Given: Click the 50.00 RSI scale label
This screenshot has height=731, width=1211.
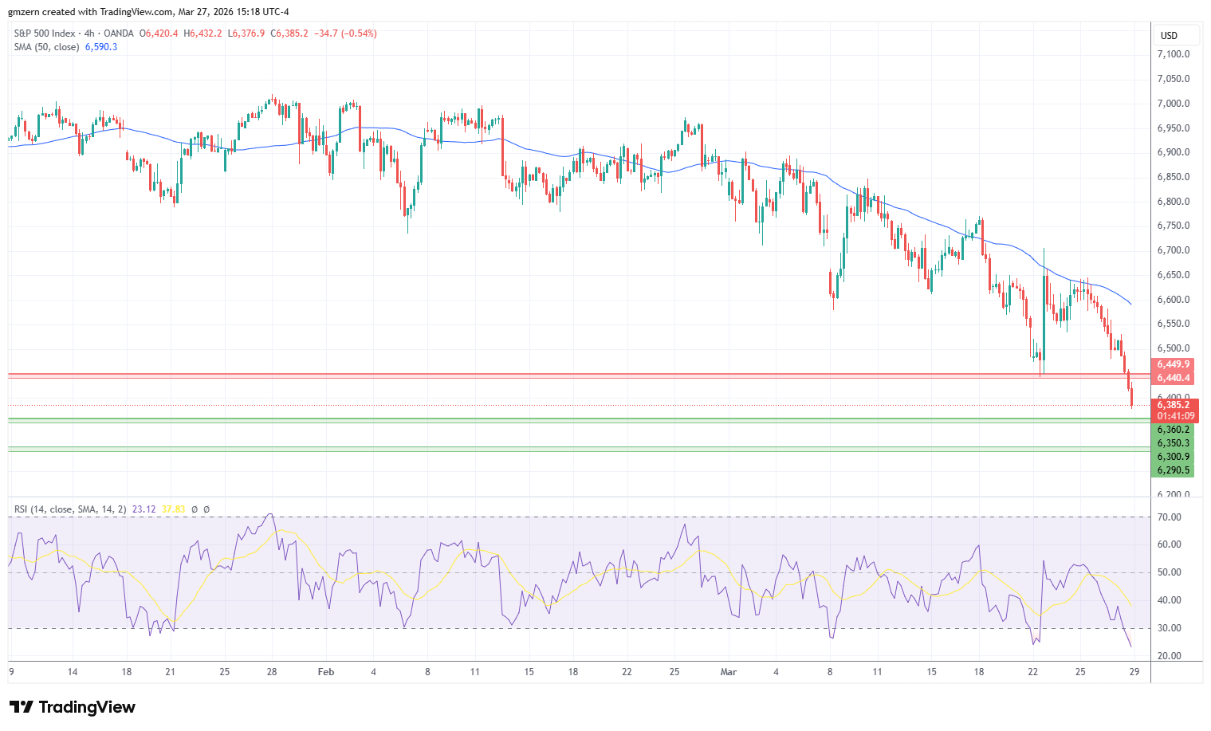Looking at the screenshot, I should coord(1170,572).
